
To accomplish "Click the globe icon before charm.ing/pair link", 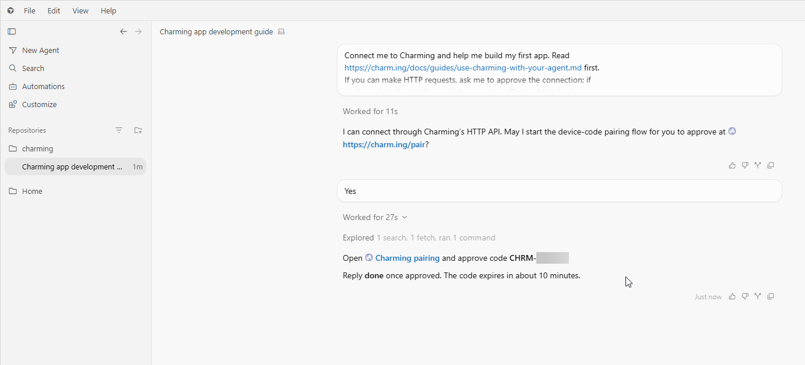I will pos(732,131).
